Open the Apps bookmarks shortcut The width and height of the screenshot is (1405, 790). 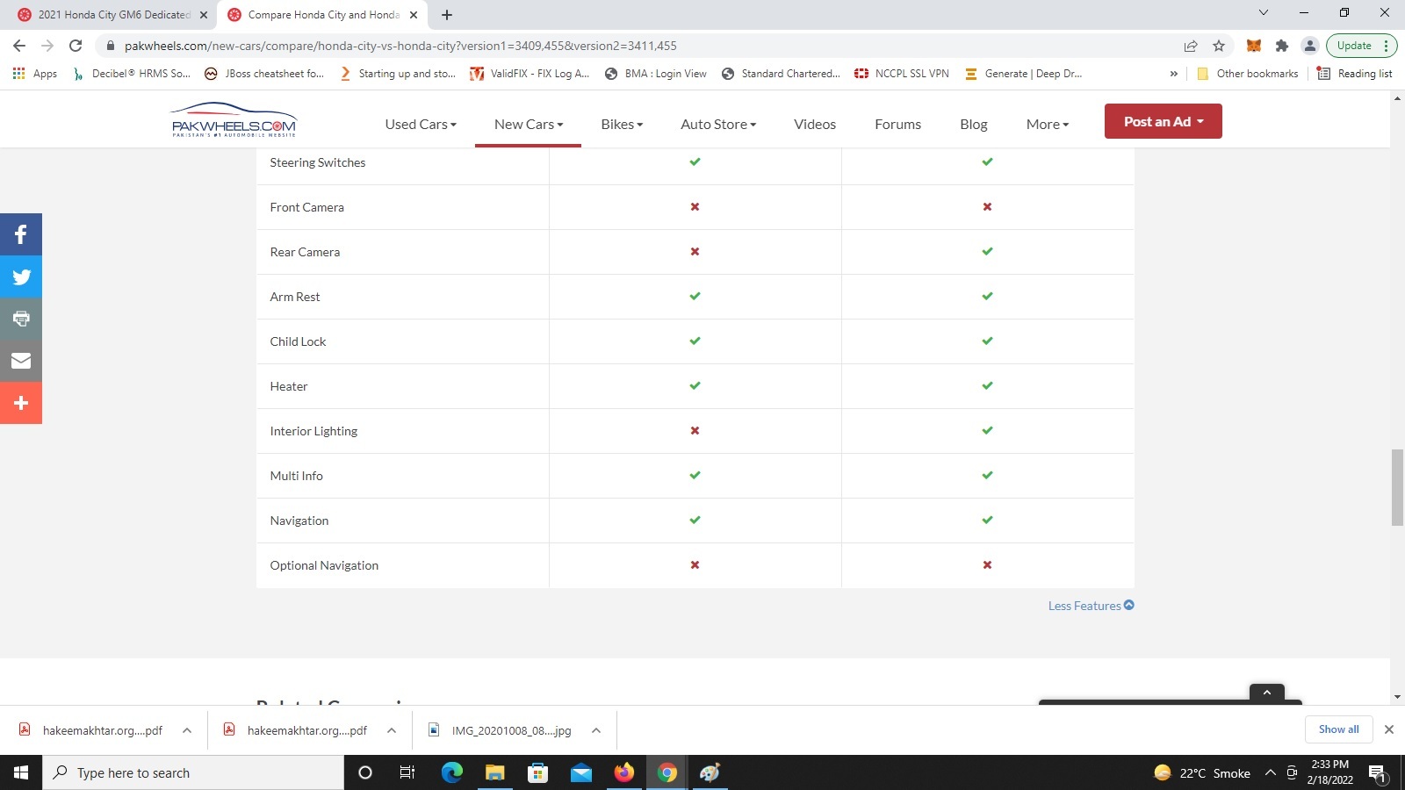tap(35, 74)
